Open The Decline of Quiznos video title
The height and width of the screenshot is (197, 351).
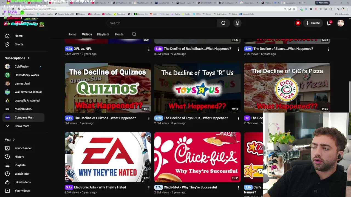tap(105, 118)
